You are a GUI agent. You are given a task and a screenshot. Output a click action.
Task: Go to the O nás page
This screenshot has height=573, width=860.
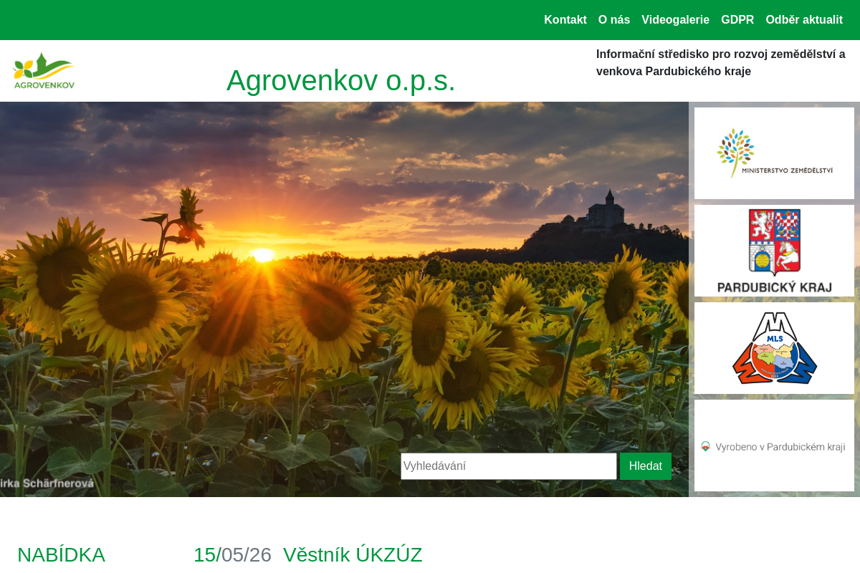tap(614, 20)
